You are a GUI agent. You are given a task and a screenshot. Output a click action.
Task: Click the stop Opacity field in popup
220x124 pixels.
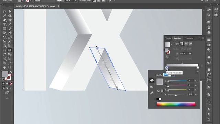(167, 75)
